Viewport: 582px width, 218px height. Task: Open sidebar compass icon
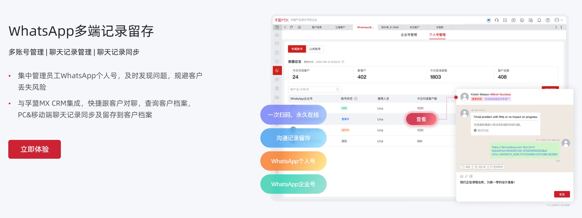277,62
